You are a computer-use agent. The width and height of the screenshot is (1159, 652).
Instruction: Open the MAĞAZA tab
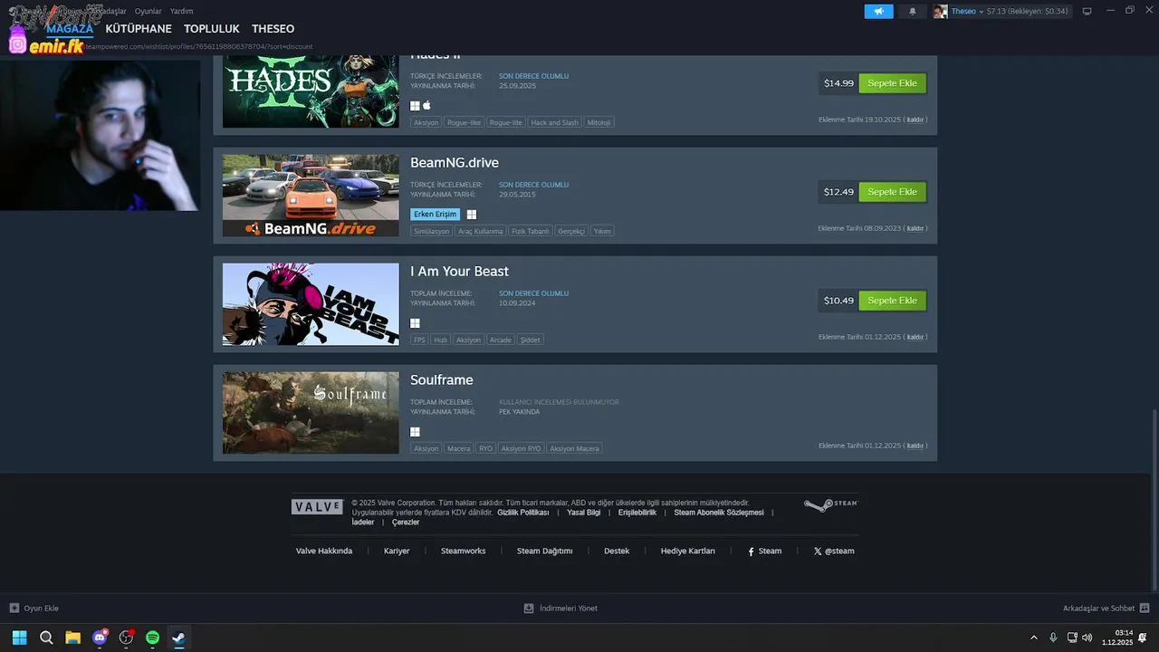(70, 29)
